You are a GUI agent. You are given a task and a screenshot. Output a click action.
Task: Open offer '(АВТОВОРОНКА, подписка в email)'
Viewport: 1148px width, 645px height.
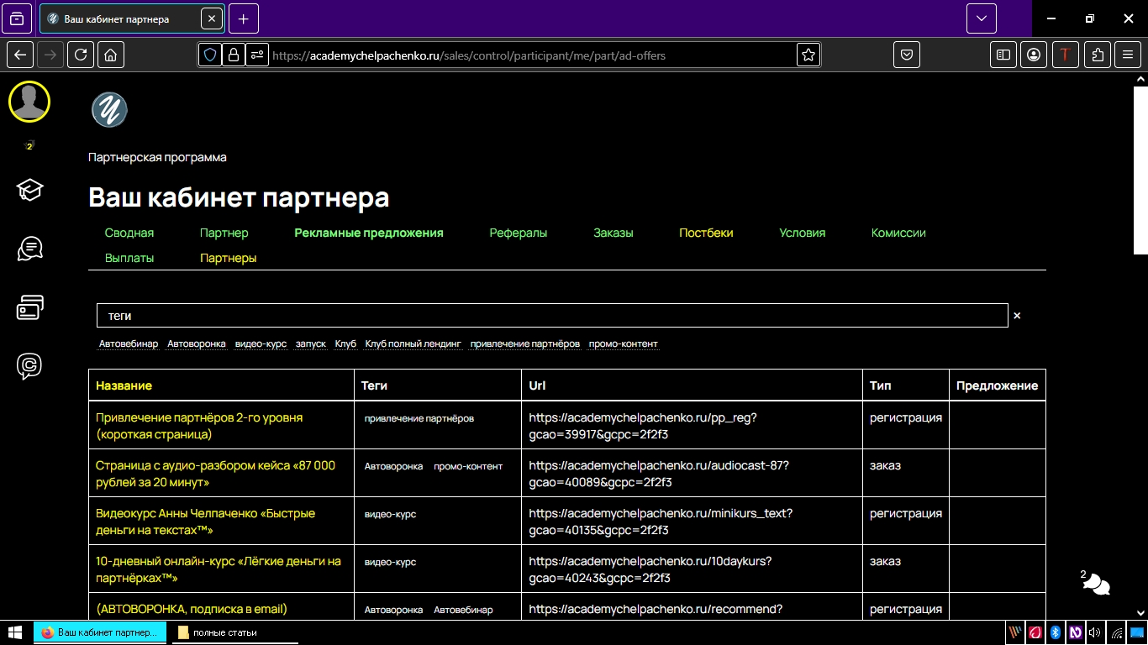tap(192, 609)
